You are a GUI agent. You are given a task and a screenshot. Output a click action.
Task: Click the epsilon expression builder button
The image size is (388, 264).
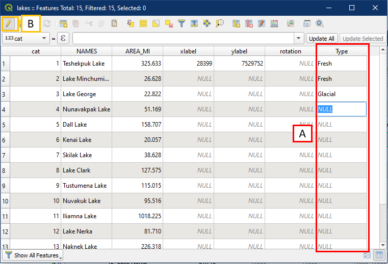click(63, 38)
